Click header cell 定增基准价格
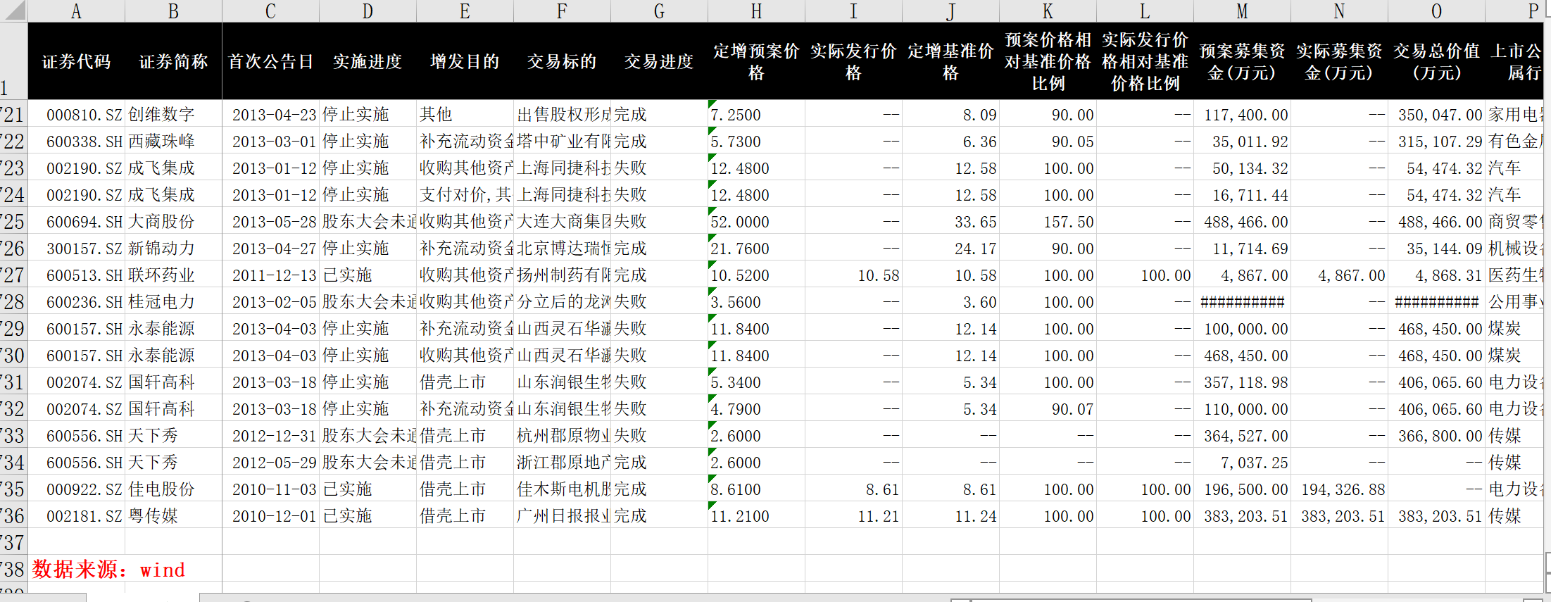Screen dimensions: 1551x602 coord(950,61)
